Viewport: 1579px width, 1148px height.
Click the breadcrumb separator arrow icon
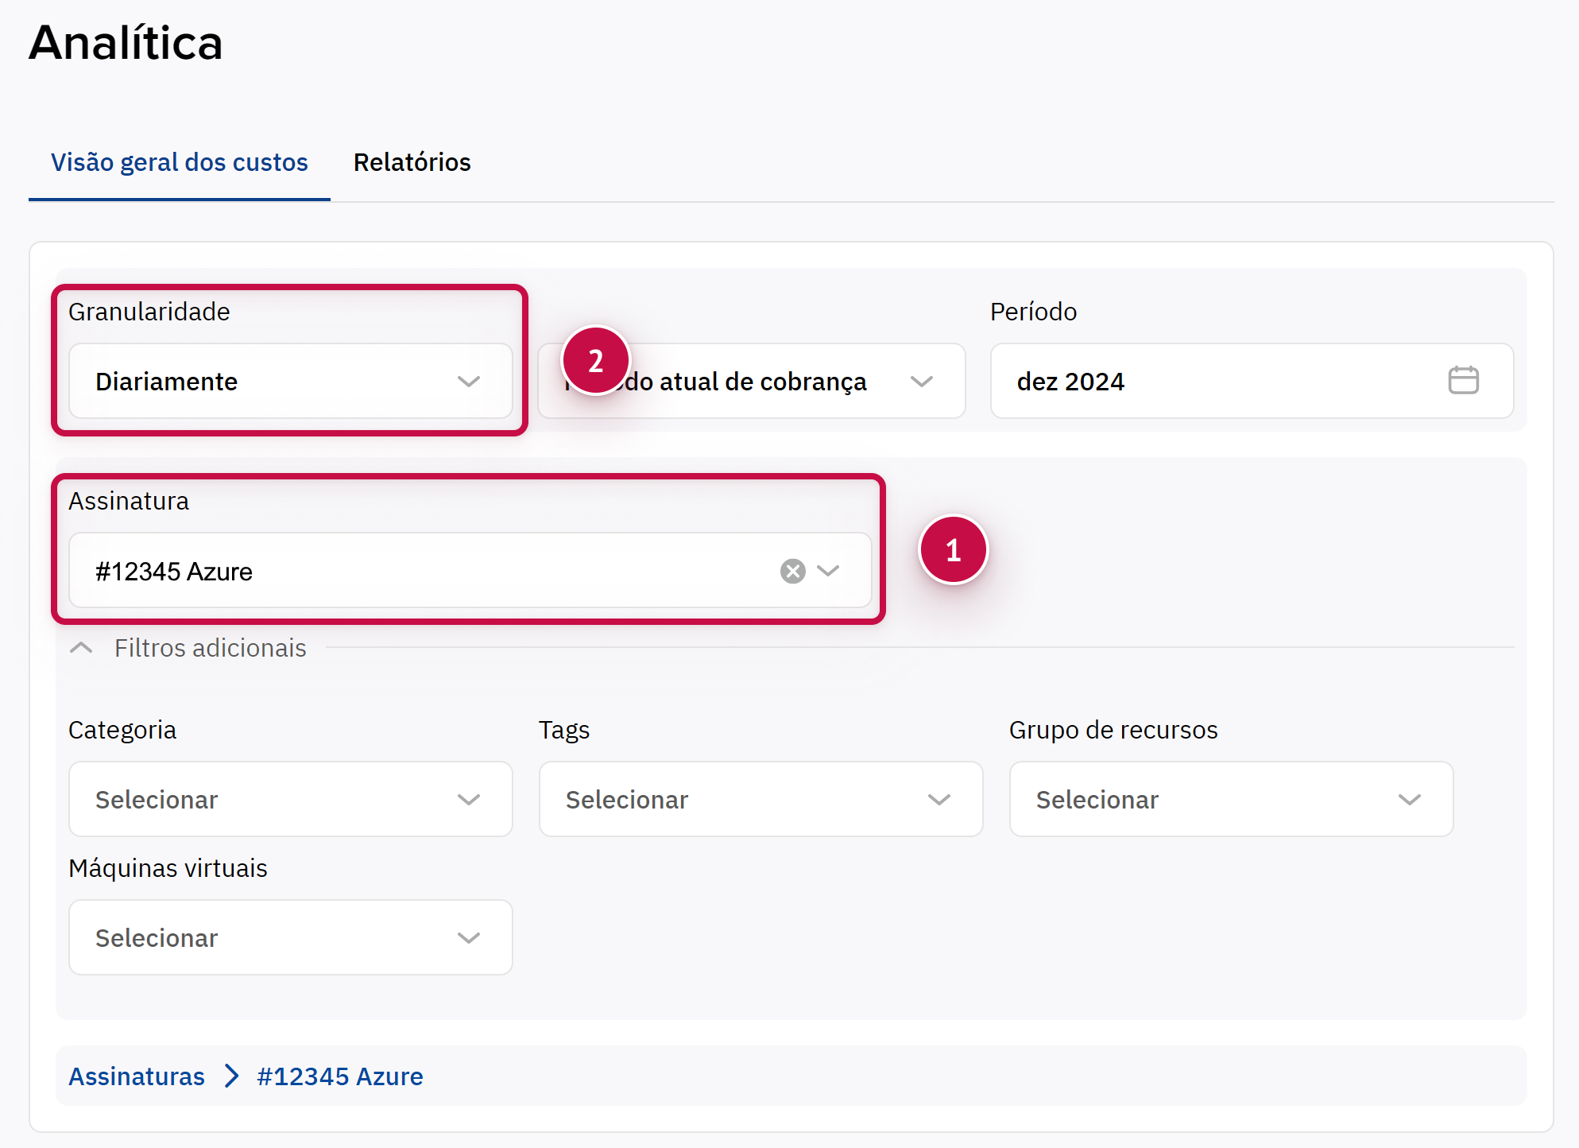[231, 1076]
